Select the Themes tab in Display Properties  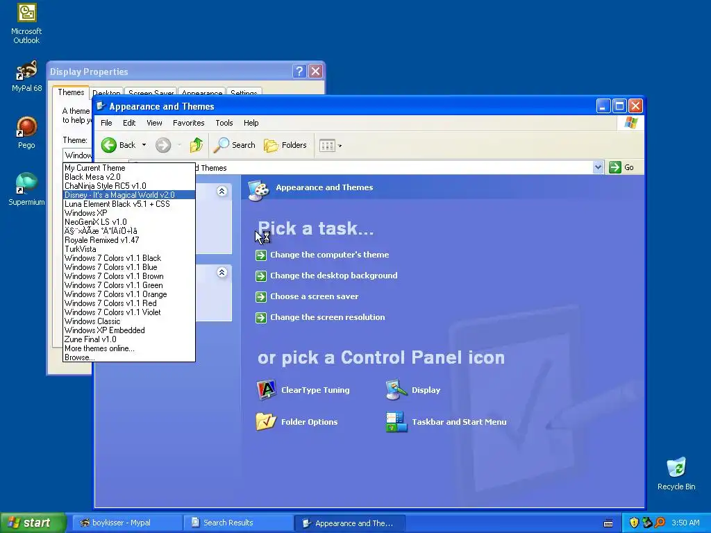tap(71, 92)
